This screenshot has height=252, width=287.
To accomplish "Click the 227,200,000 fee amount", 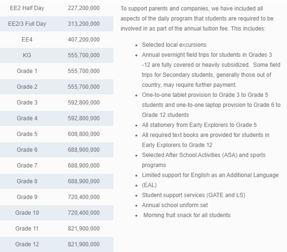I will coord(84,8).
